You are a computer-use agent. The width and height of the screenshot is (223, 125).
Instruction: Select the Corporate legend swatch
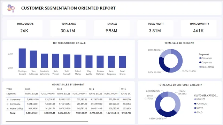point(200,62)
